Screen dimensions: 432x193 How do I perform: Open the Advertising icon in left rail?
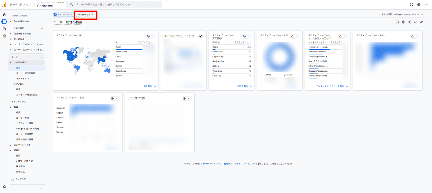click(x=4, y=36)
